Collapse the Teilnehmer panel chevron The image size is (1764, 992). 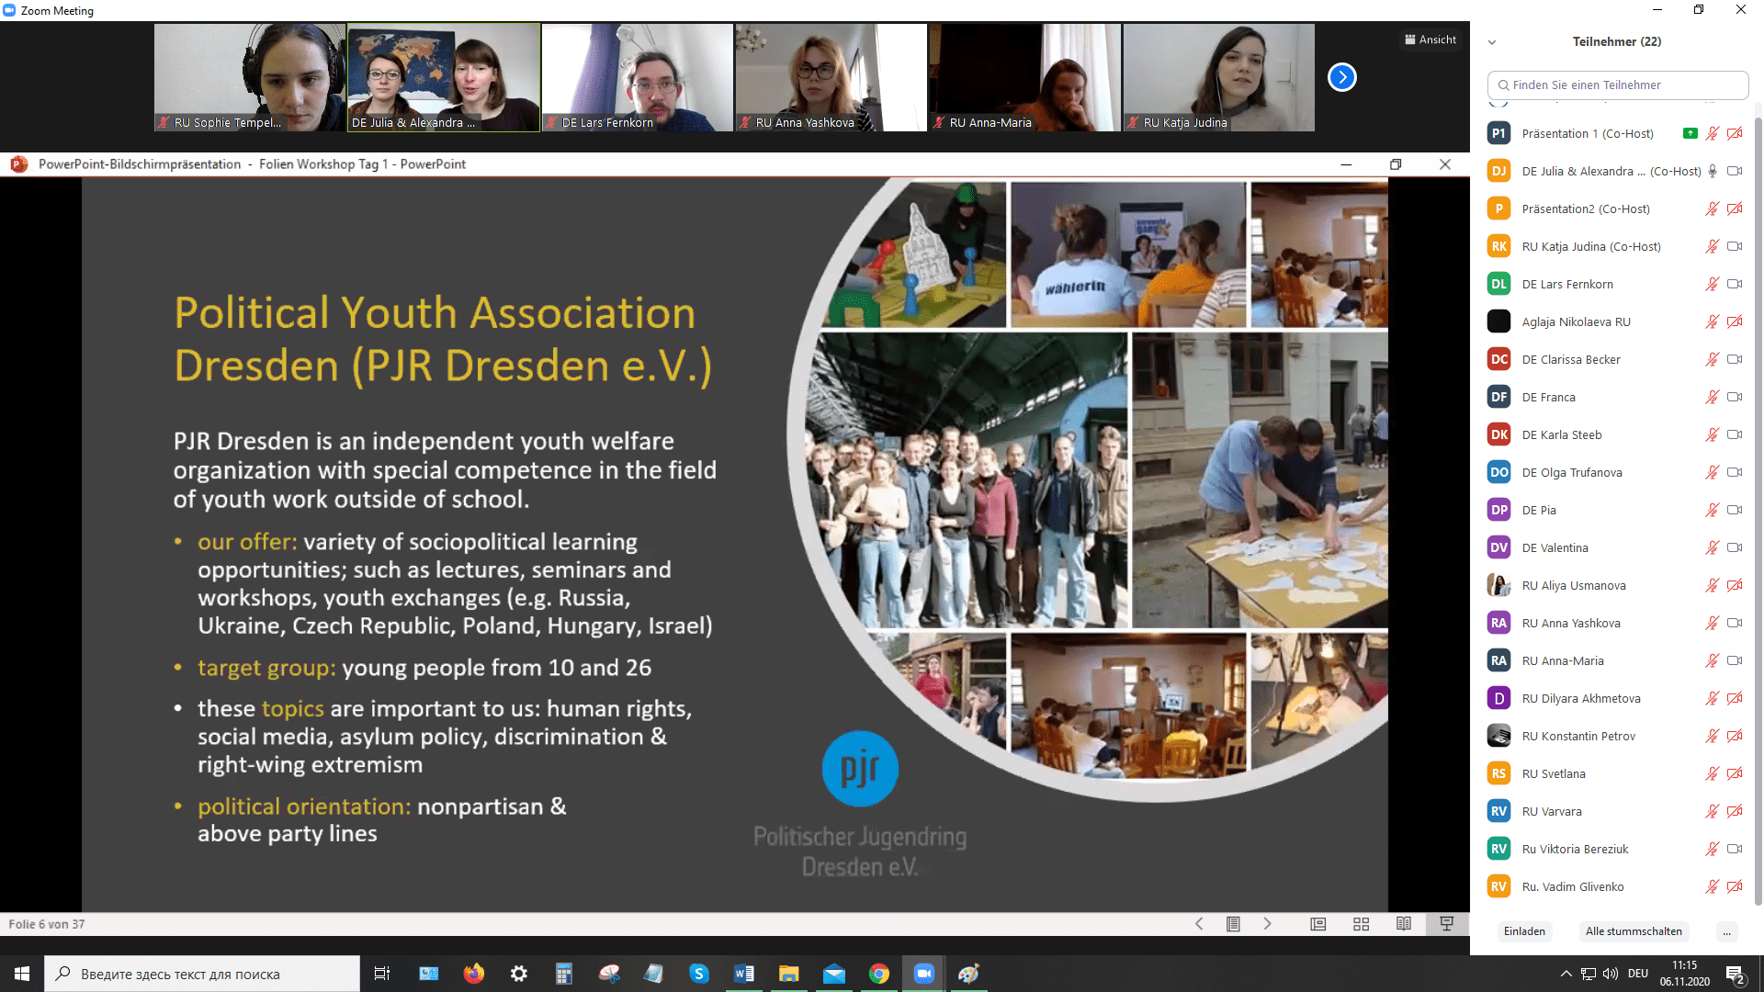click(1492, 42)
